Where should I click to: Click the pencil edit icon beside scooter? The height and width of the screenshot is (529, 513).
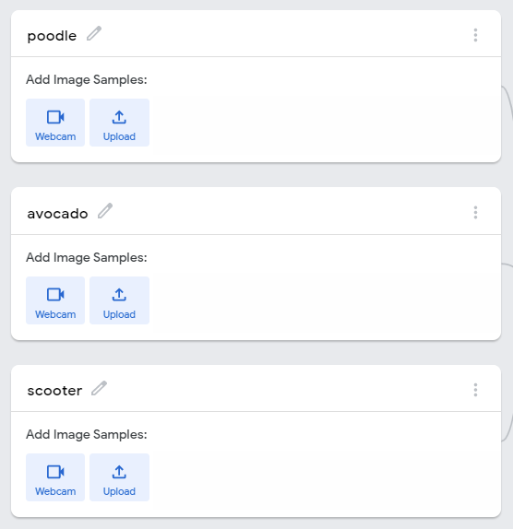point(100,388)
